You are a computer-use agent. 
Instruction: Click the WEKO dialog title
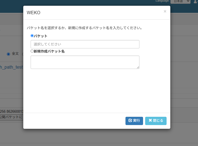coord(33,13)
